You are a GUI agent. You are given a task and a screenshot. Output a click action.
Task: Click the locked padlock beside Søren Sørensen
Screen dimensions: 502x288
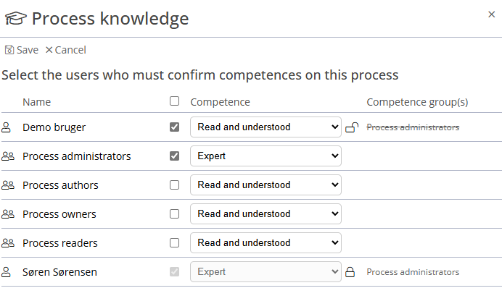(x=350, y=271)
